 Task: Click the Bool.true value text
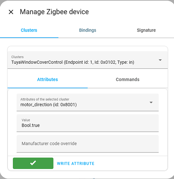click(x=31, y=125)
